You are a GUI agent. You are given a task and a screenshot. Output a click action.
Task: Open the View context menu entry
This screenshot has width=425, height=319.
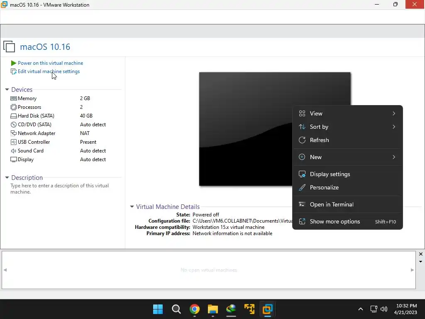point(347,113)
